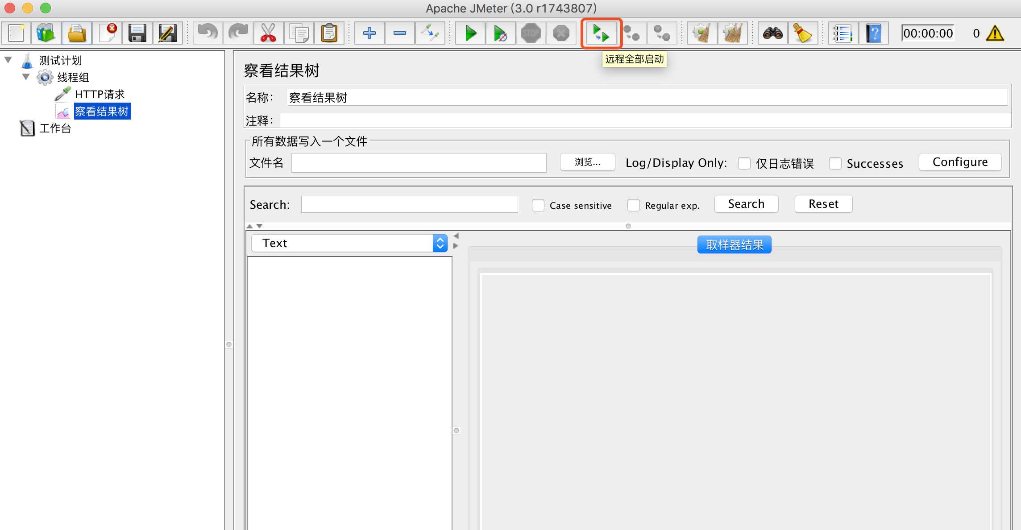This screenshot has width=1021, height=530.
Task: Click the 文件名 input field
Action: point(419,163)
